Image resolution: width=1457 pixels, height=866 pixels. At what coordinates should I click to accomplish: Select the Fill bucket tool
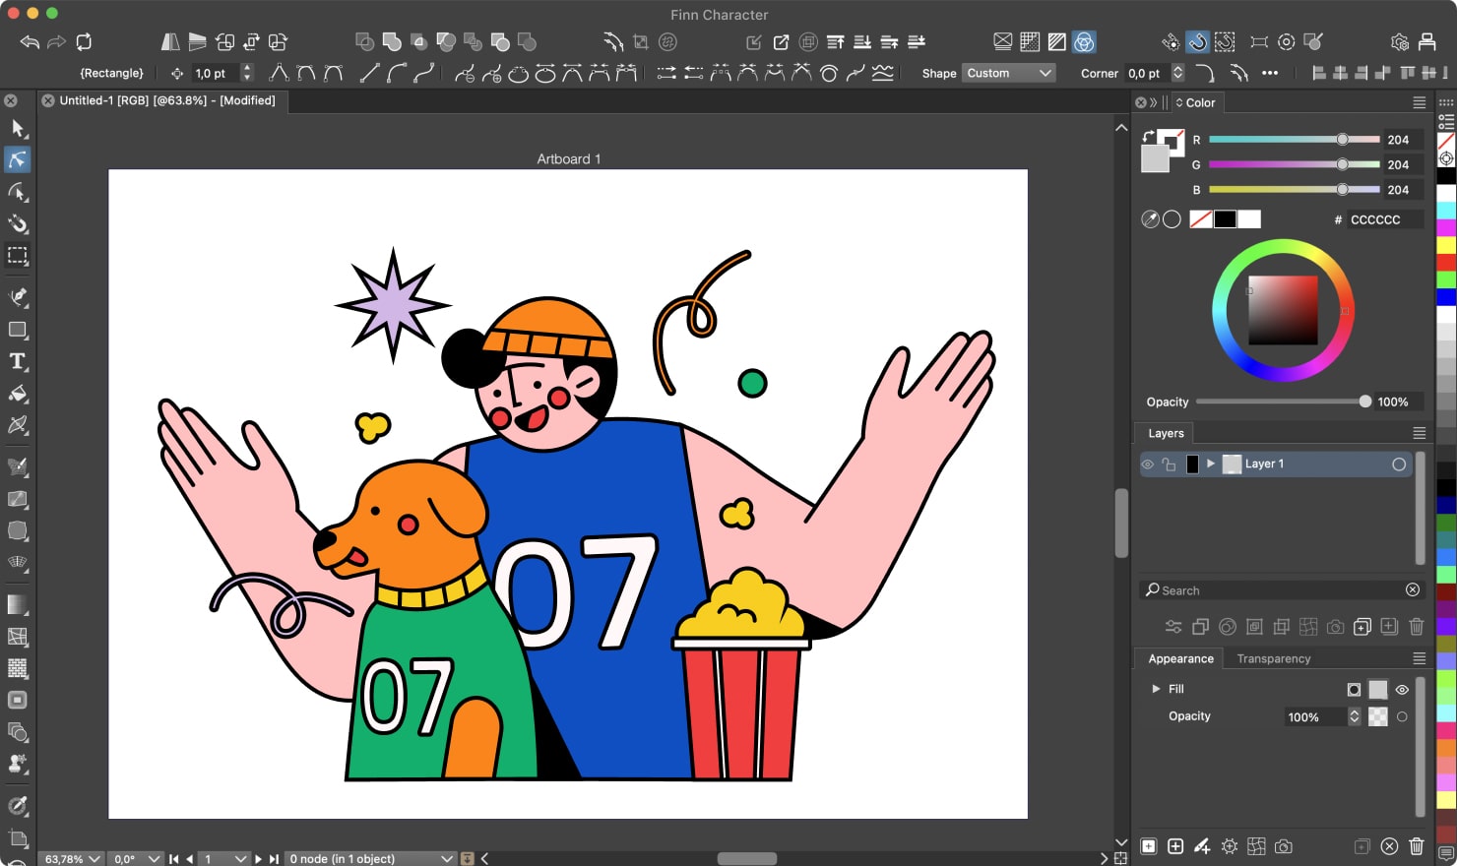pyautogui.click(x=16, y=393)
